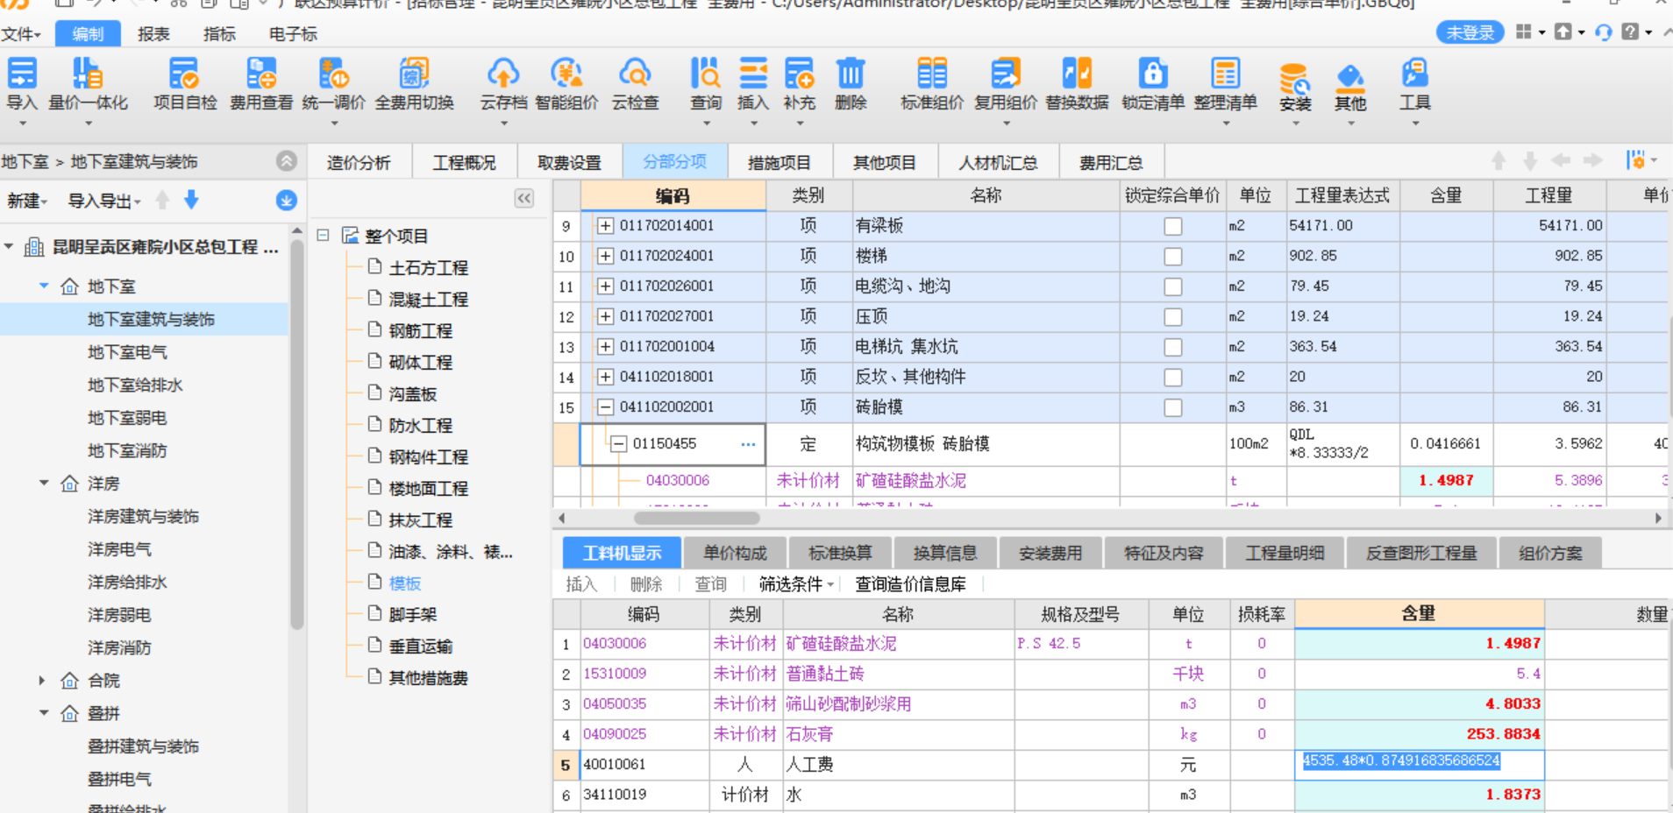This screenshot has height=813, width=1673.
Task: Switch to the 报表 ribbon tab
Action: click(153, 34)
